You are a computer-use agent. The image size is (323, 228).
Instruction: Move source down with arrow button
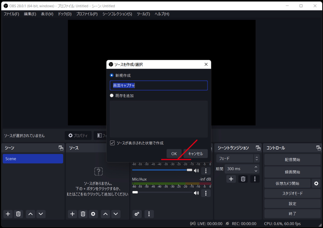(x=116, y=214)
